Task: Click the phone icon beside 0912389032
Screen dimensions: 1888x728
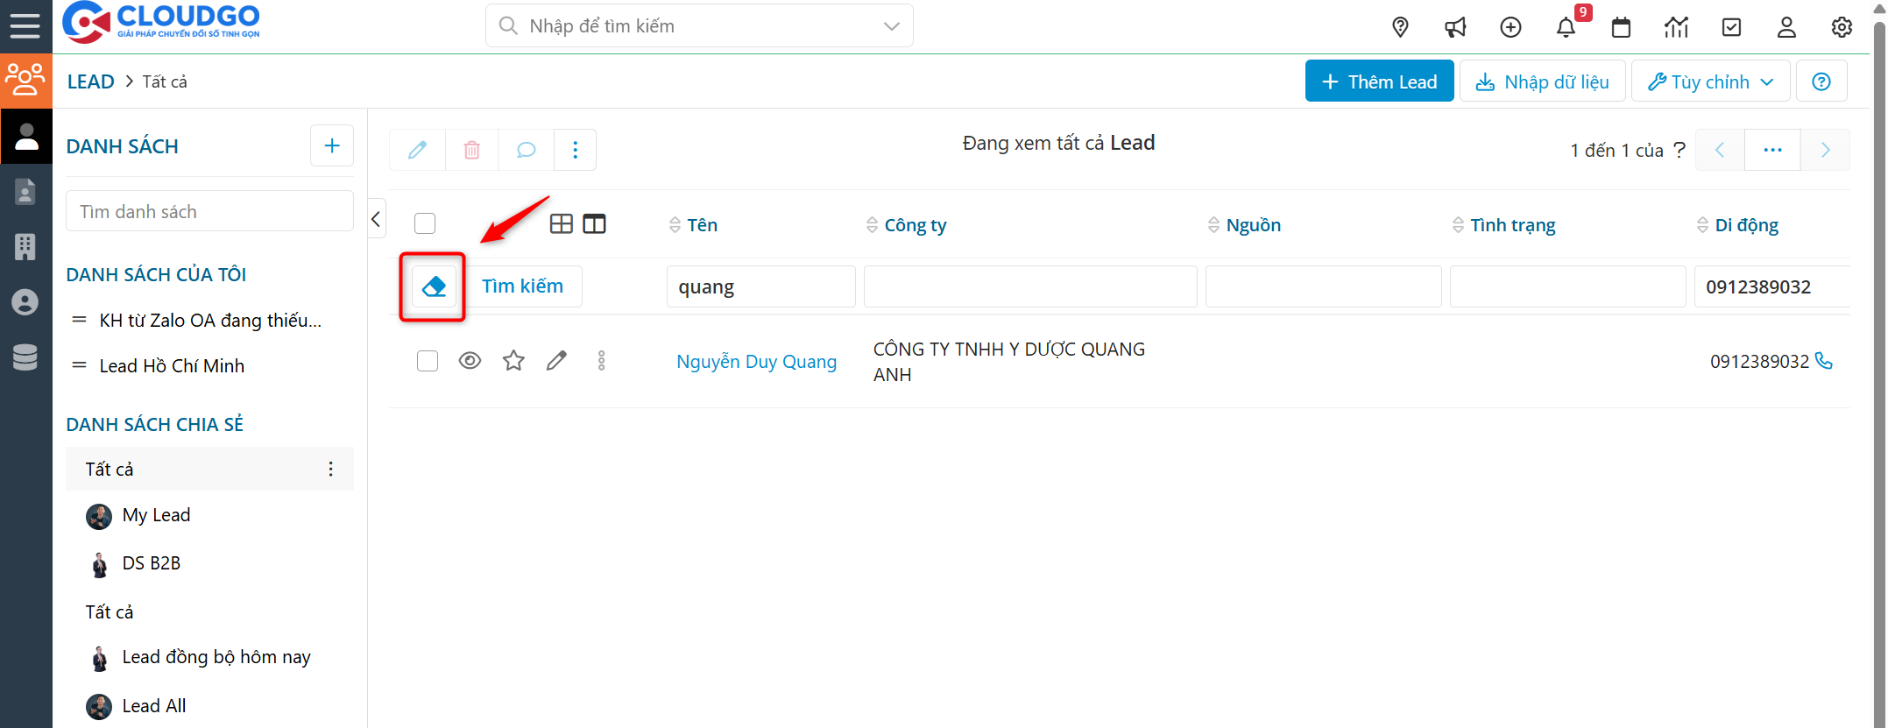Action: [1824, 361]
